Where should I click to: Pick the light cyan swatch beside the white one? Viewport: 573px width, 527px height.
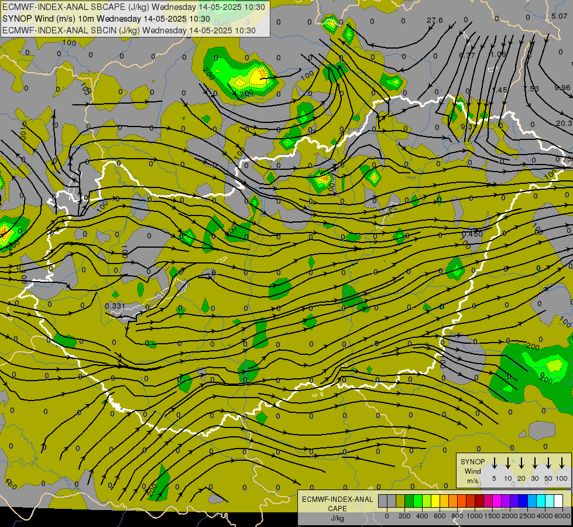click(550, 501)
